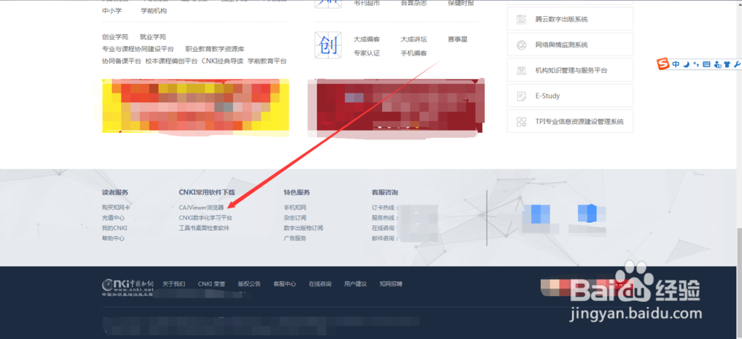
Task: Click the TPI grid icon
Action: click(x=522, y=122)
